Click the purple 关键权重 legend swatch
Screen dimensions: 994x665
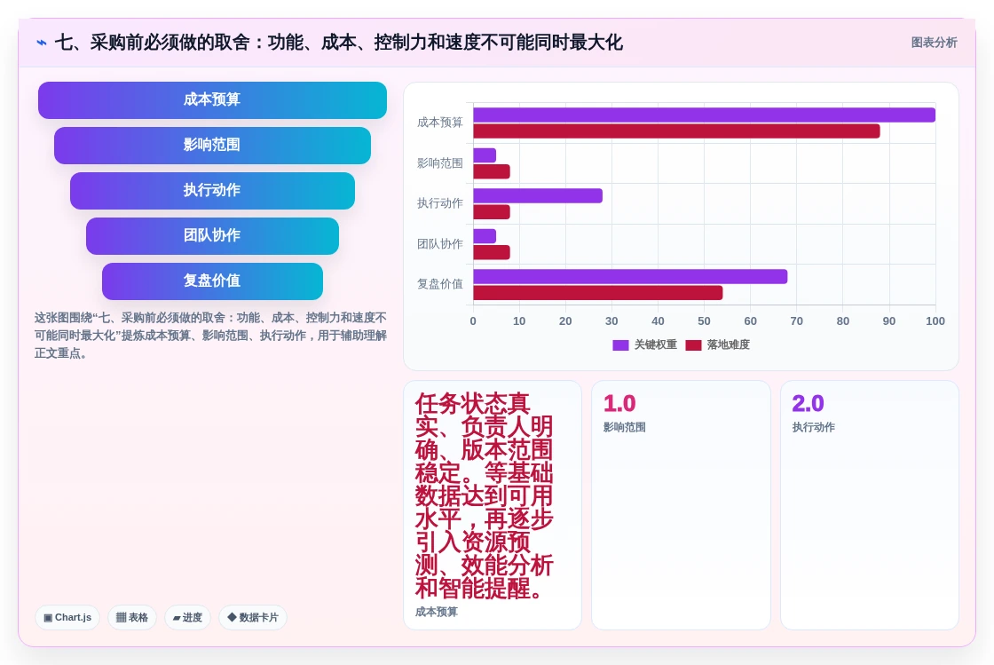coord(620,344)
